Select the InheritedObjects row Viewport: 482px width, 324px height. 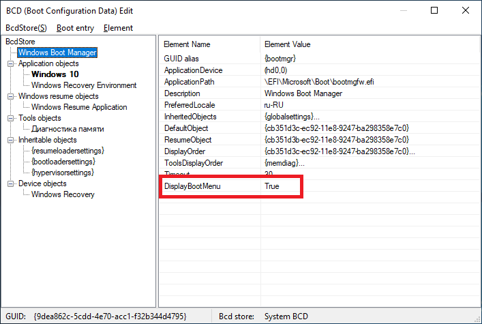(x=320, y=117)
